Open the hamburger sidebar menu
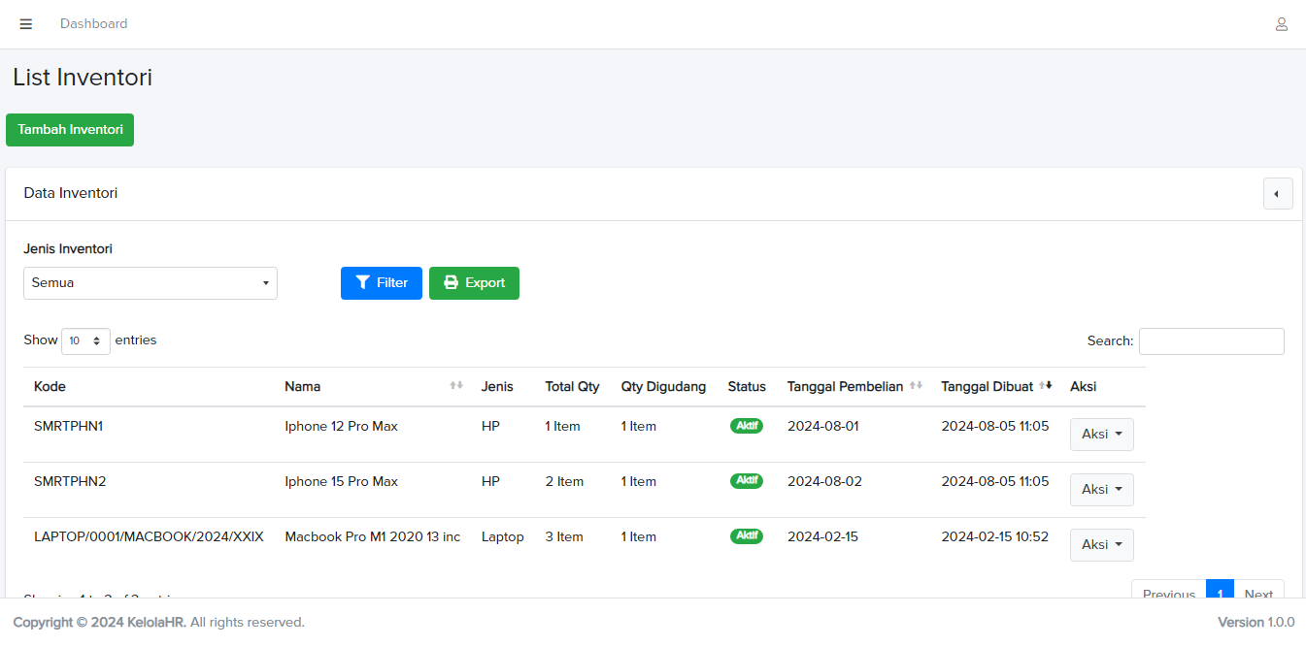This screenshot has width=1306, height=647. click(x=26, y=24)
